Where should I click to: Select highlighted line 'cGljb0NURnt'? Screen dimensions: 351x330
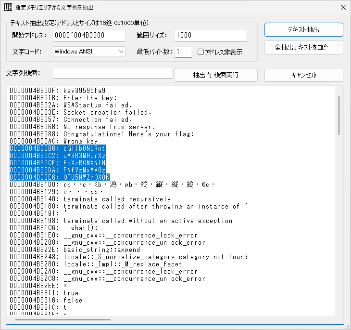coord(84,148)
